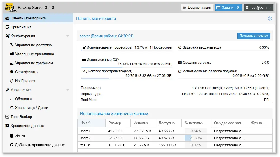Image resolution: width=280 pixels, height=157 pixels.
Task: Click store2 usage percentage bar
Action: click(x=195, y=138)
